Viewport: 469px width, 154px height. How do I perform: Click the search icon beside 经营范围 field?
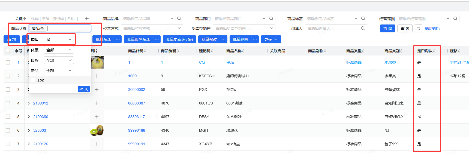coord(455,19)
